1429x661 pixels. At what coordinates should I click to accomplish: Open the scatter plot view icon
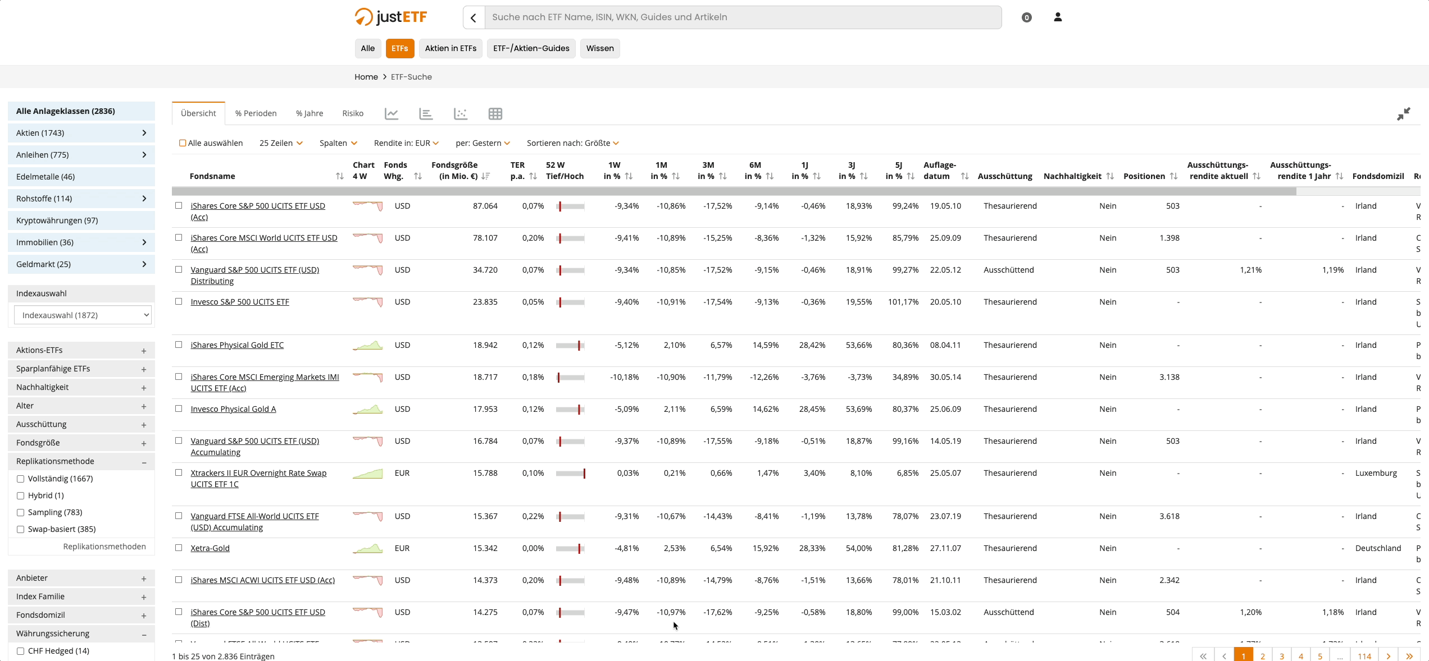[x=461, y=114]
